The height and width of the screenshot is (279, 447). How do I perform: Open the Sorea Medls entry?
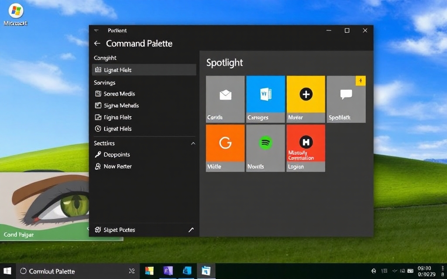(144, 94)
